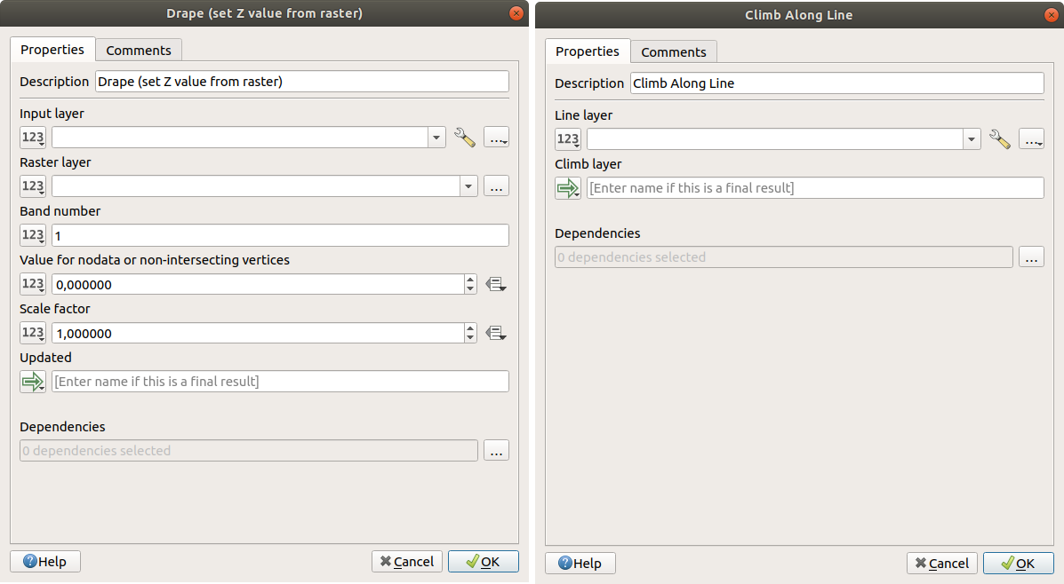Click 123 value type icon for Band number

pyautogui.click(x=33, y=235)
